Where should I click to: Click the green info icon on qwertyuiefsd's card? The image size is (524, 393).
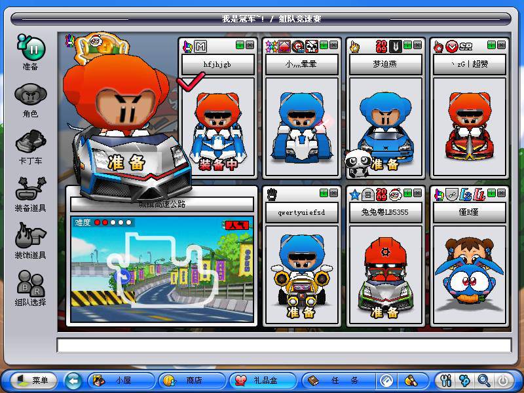pos(324,193)
